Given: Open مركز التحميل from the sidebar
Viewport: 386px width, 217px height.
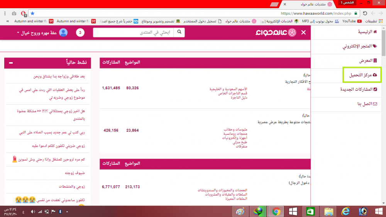Looking at the screenshot, I should coord(362,75).
